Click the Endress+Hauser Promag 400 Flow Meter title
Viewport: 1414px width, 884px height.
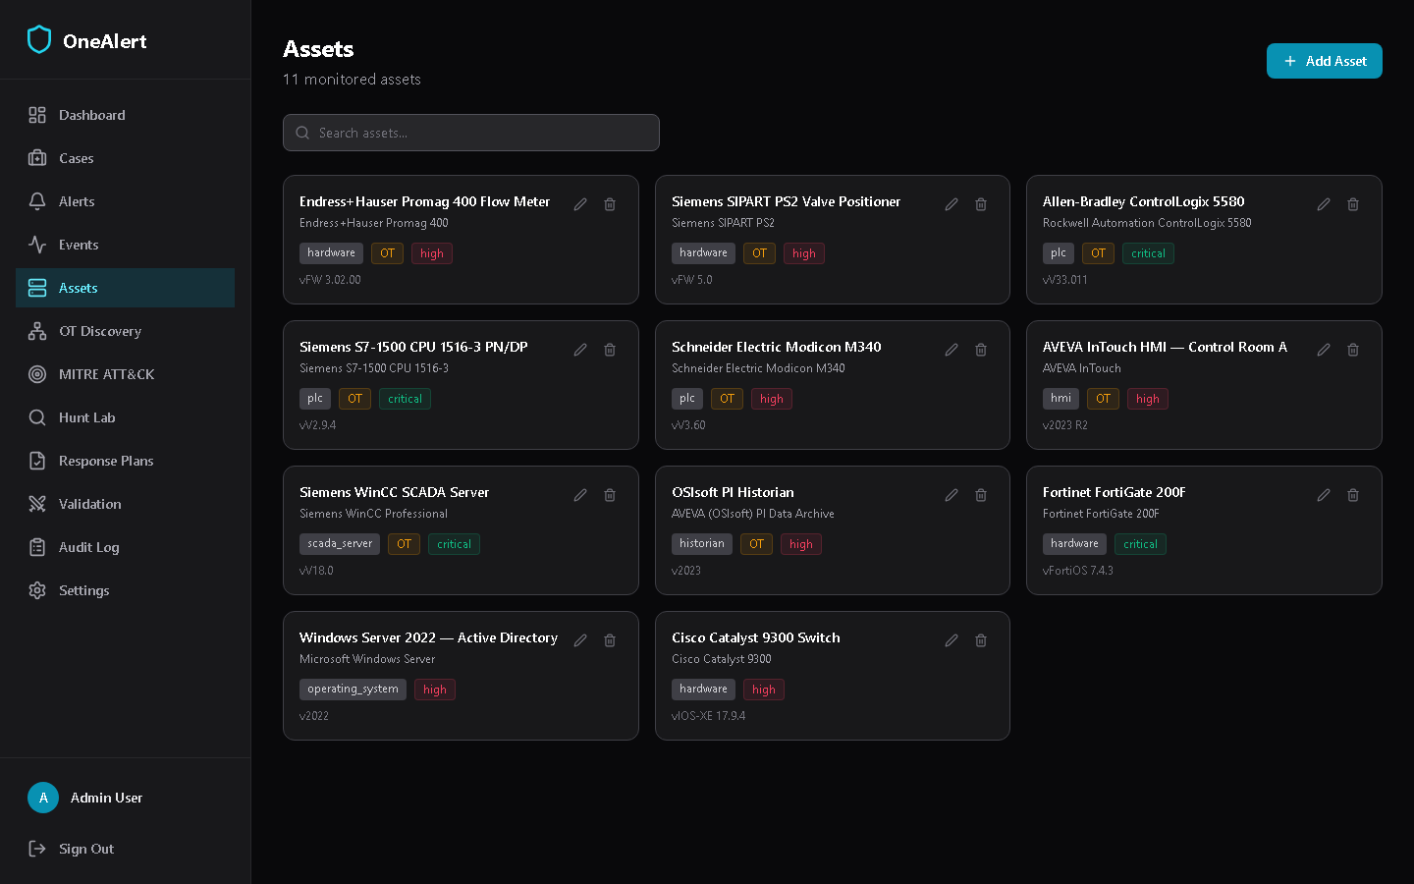pos(424,201)
